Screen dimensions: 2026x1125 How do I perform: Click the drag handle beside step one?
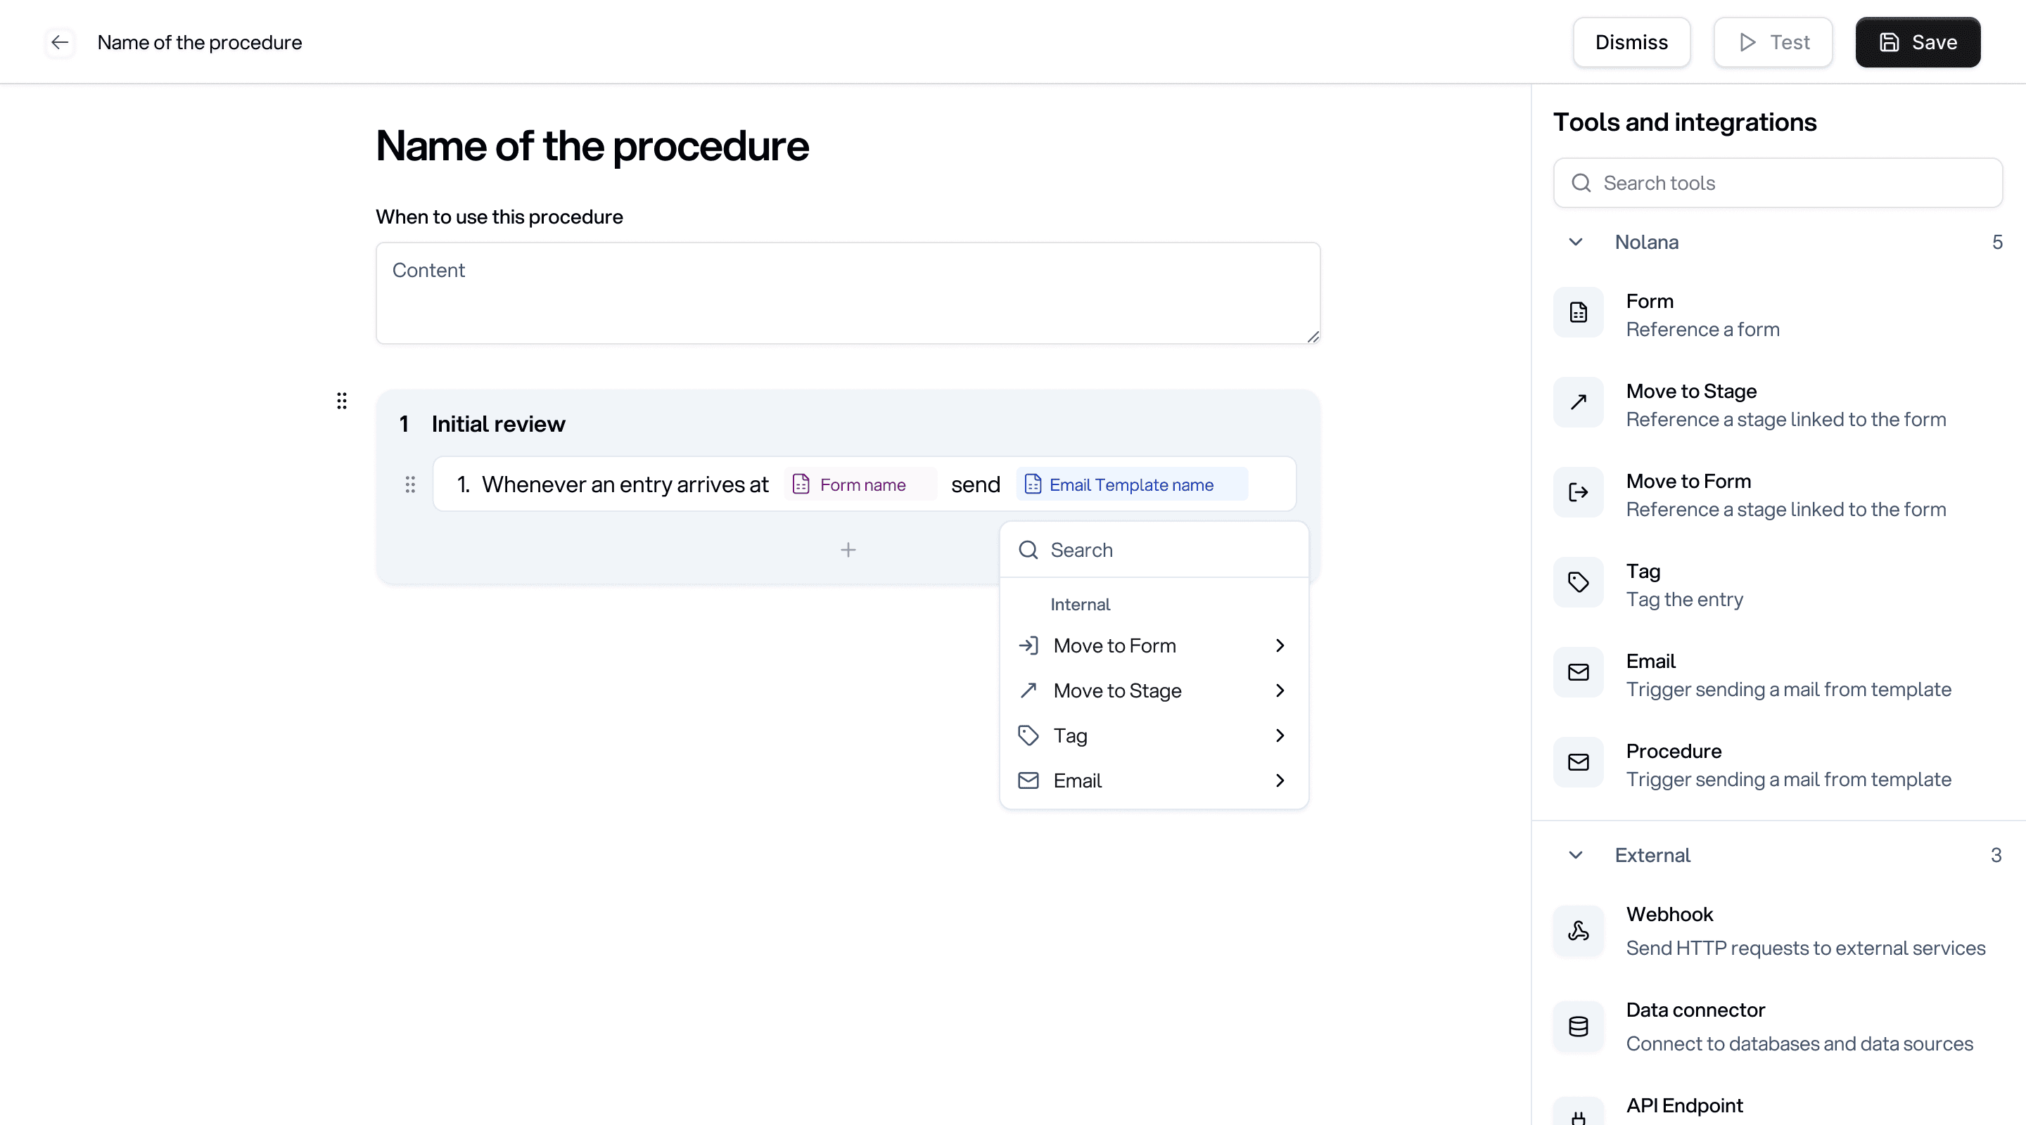click(409, 484)
